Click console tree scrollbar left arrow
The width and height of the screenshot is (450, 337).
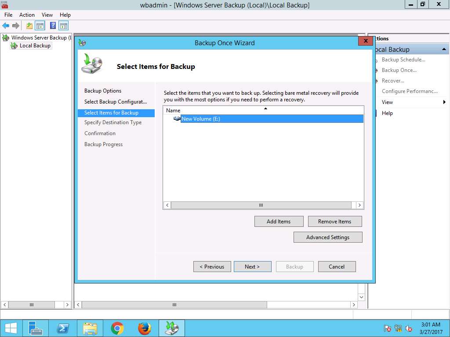4,305
